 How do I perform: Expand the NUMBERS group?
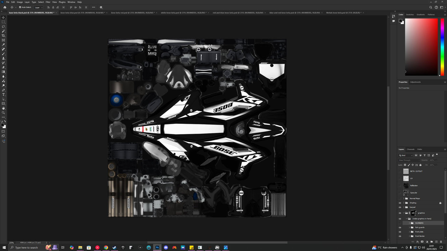click(409, 223)
